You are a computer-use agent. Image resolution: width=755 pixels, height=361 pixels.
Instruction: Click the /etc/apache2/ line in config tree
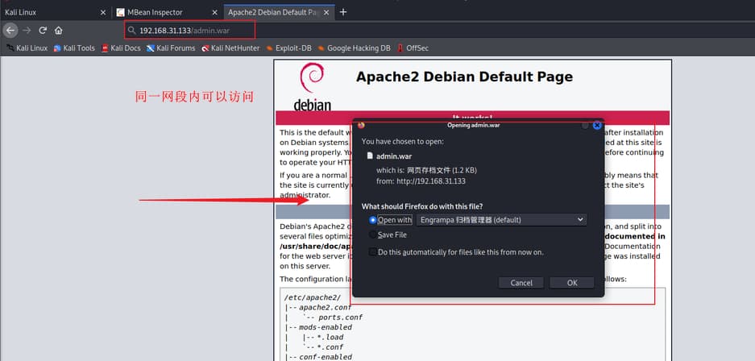(313, 297)
